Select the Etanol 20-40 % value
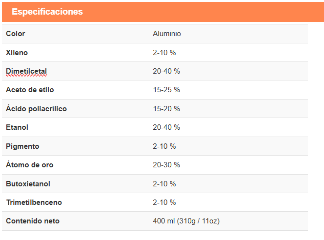This screenshot has height=240, width=324. (166, 127)
